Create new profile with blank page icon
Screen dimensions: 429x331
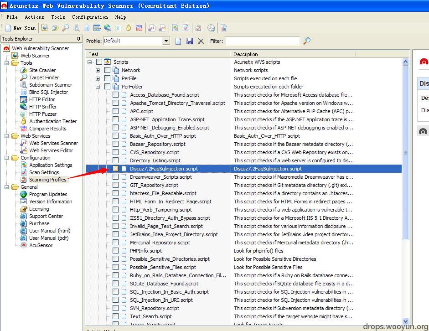coord(178,41)
